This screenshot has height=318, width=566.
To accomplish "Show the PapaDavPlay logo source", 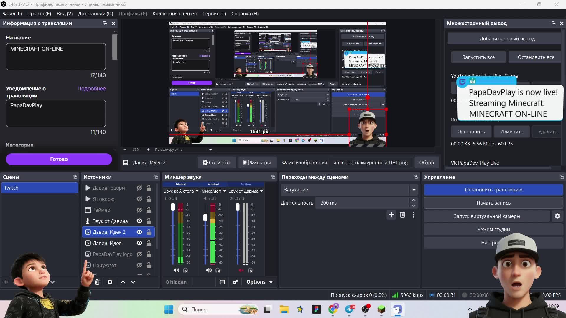I will click(x=139, y=254).
